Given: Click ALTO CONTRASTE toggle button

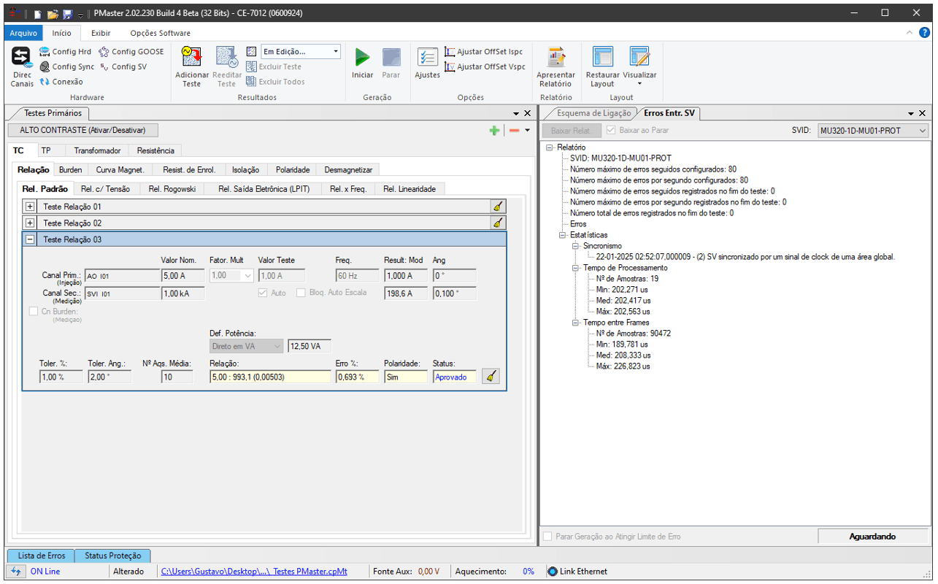Looking at the screenshot, I should [x=82, y=130].
